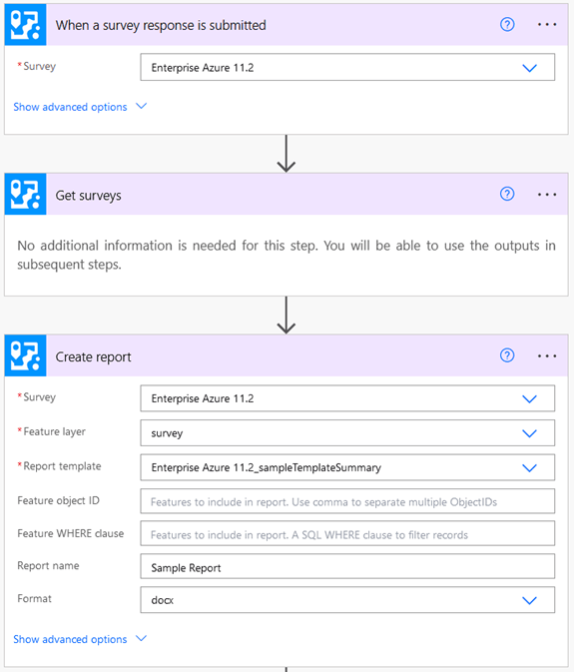Open the Create report Survey dropdown

click(347, 398)
